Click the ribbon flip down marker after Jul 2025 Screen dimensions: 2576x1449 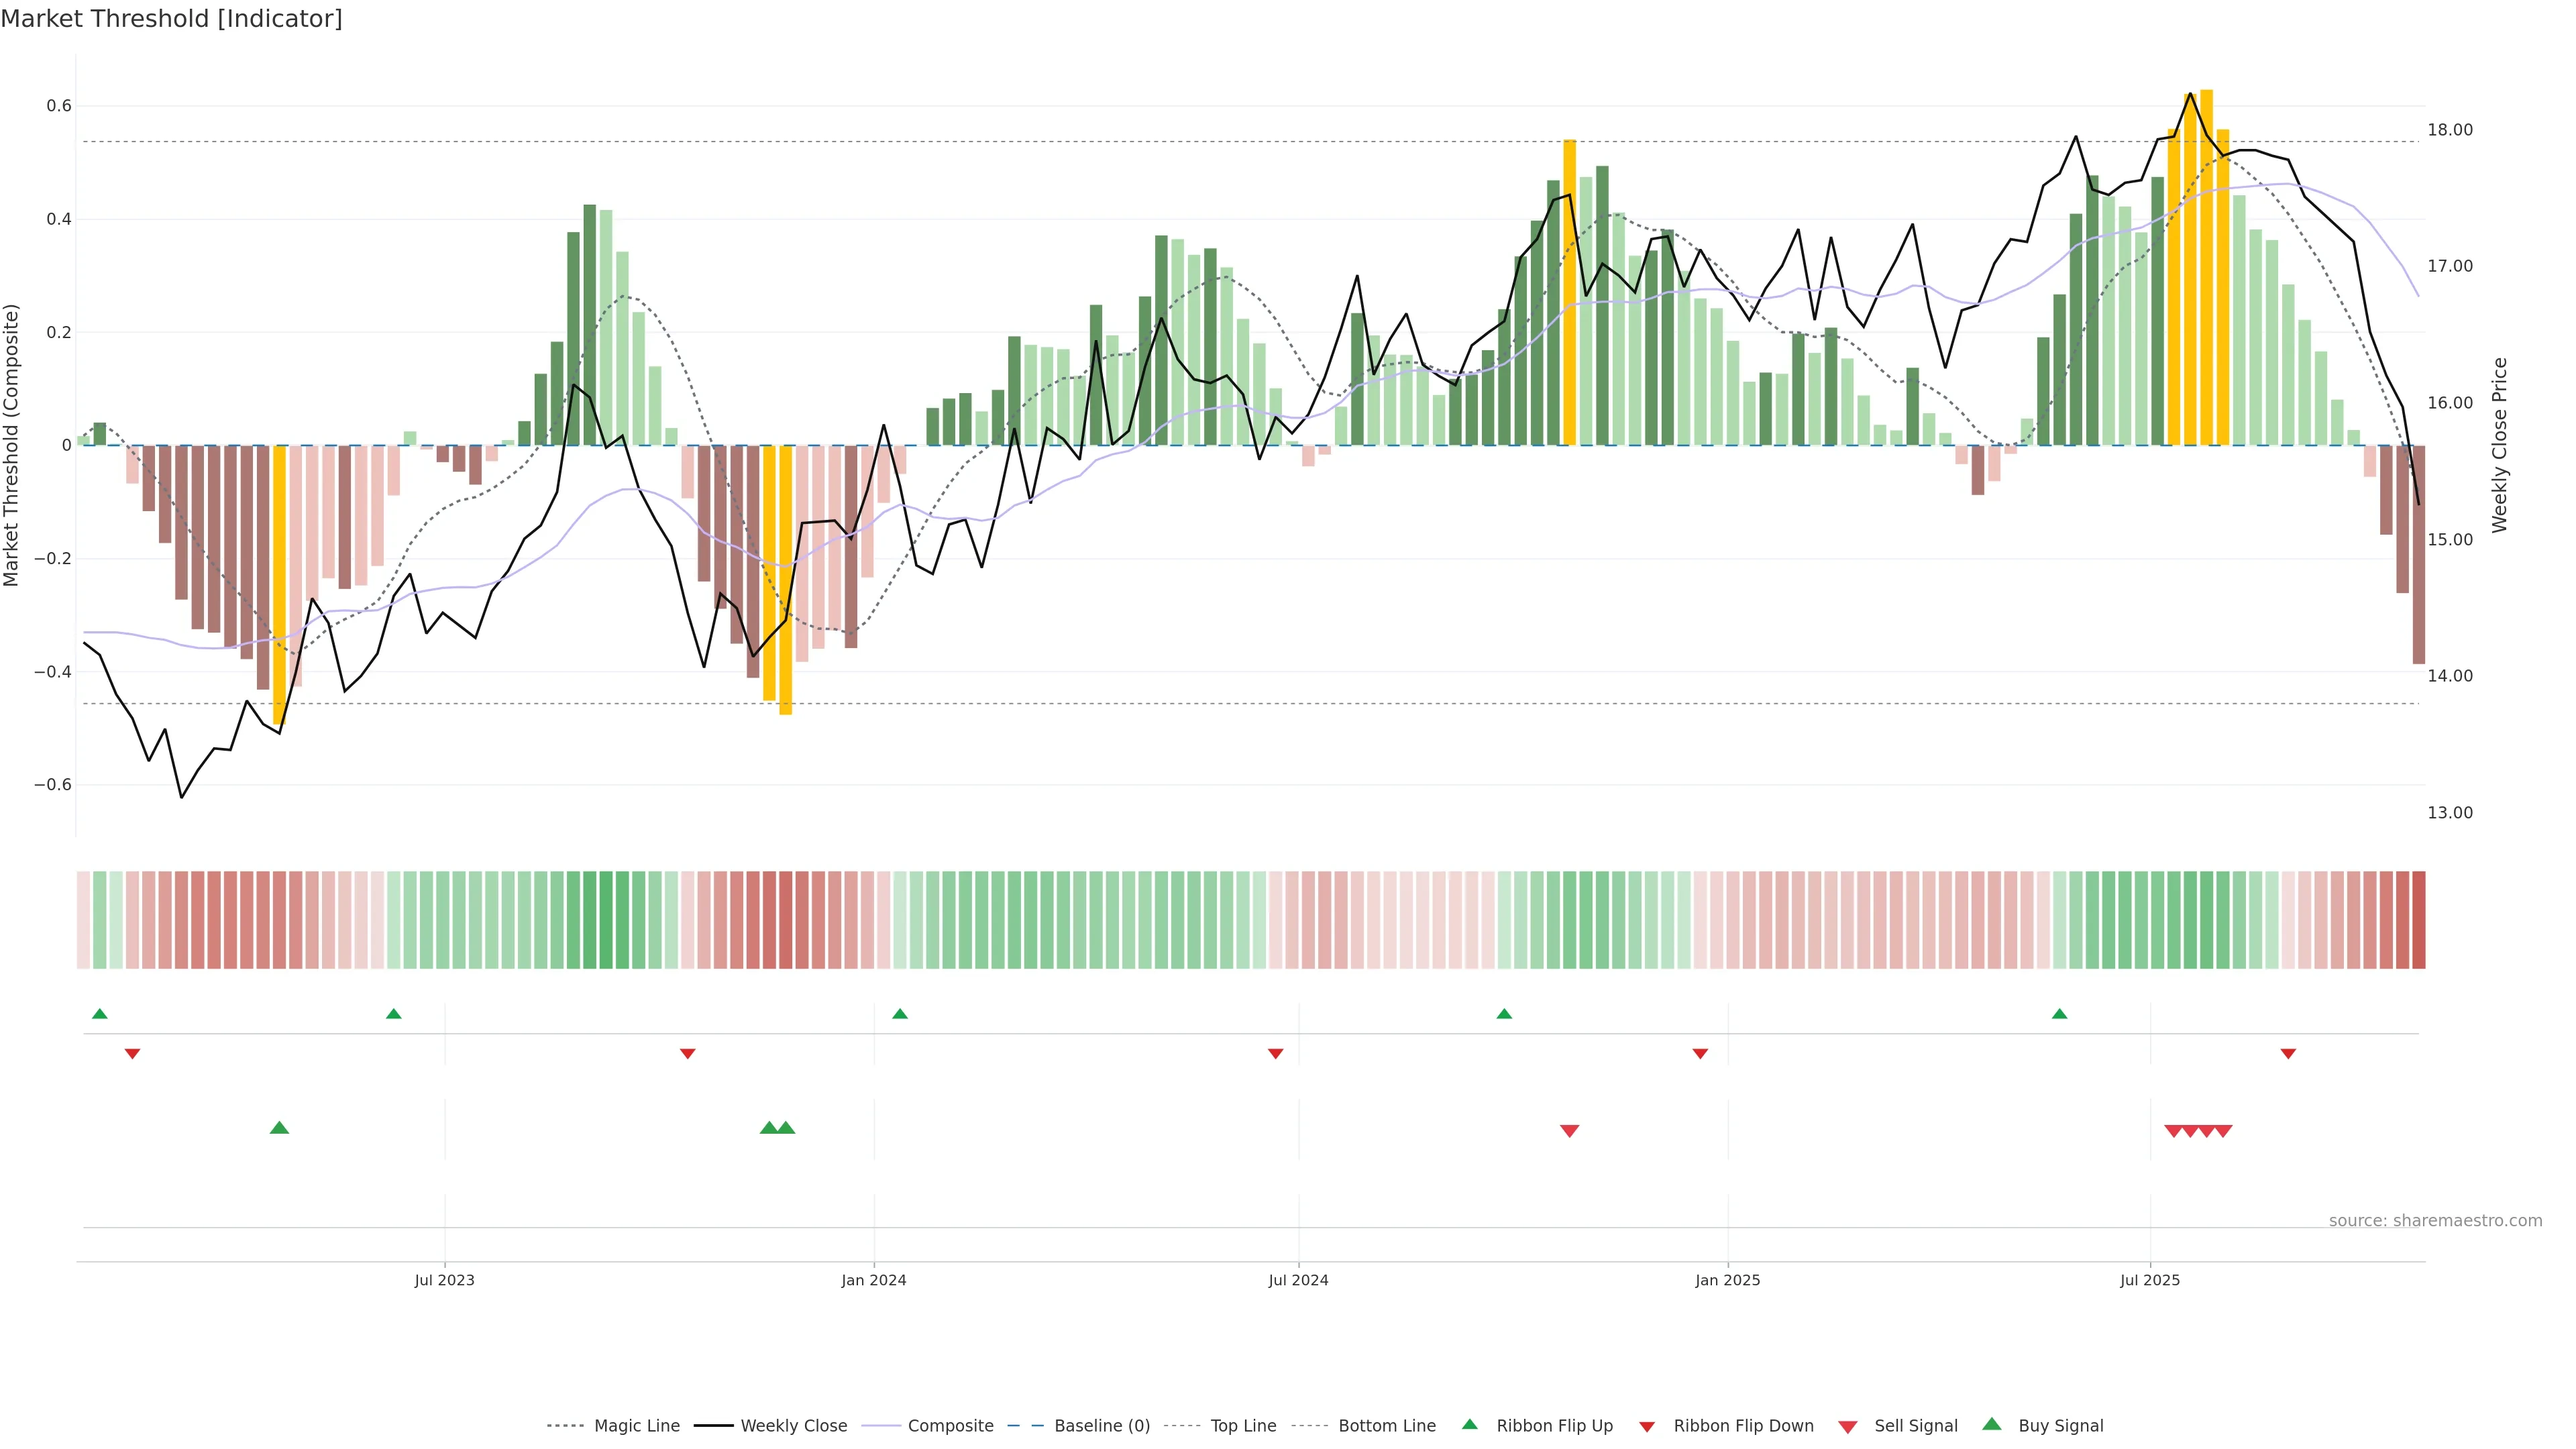pos(2288,1054)
